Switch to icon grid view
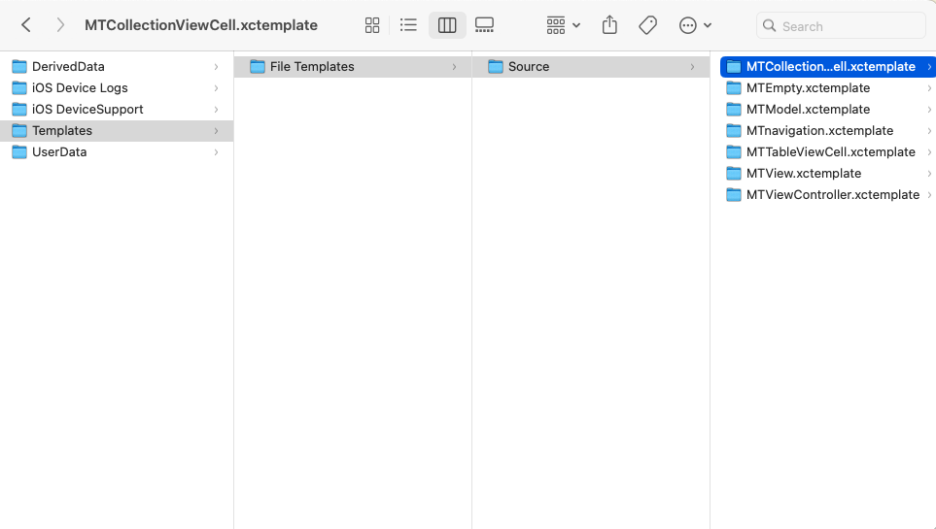This screenshot has height=529, width=936. coord(372,25)
